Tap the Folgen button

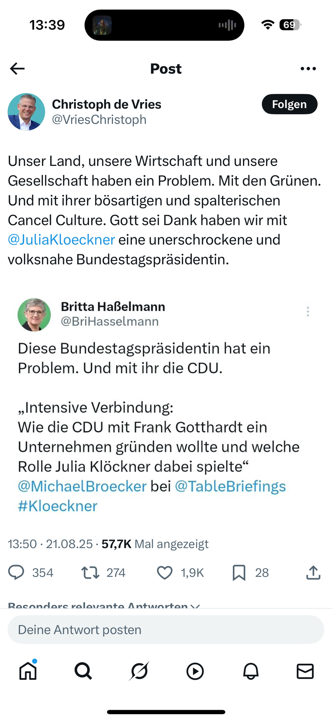(289, 105)
